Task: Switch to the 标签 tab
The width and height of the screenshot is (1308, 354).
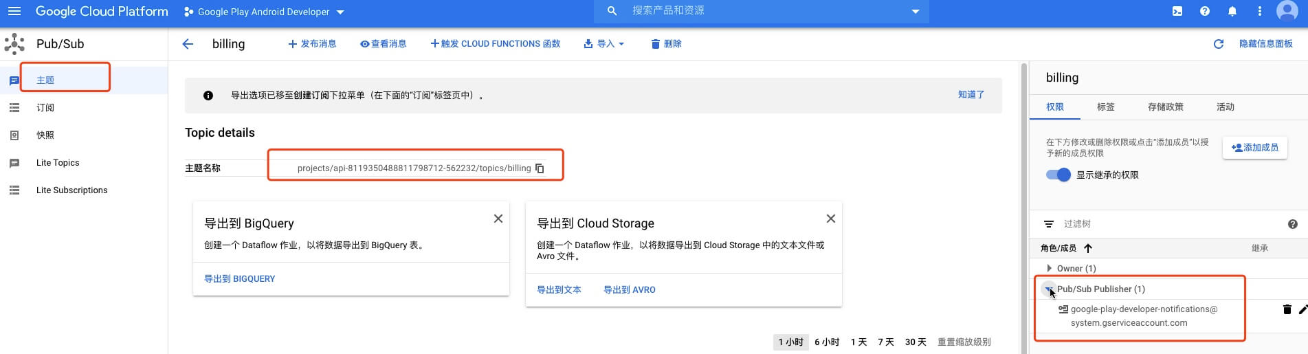Action: [x=1106, y=107]
